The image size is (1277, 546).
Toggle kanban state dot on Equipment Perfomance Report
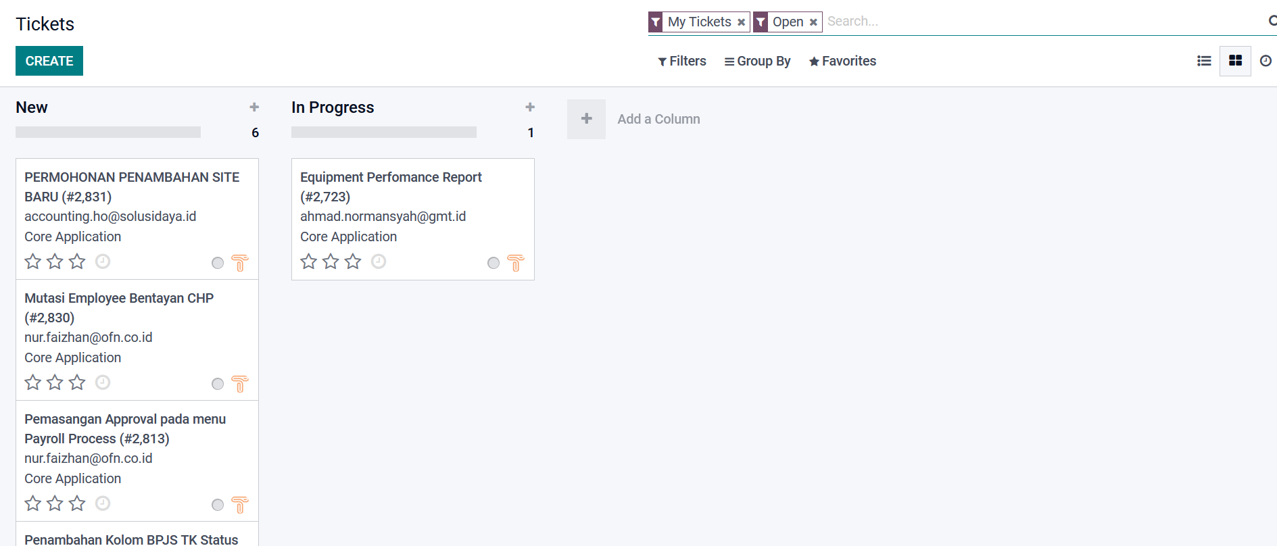(x=493, y=263)
